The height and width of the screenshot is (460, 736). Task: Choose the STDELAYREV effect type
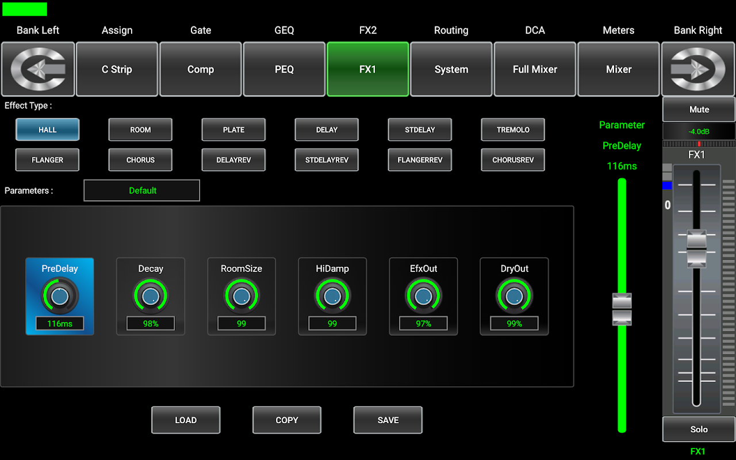(327, 160)
